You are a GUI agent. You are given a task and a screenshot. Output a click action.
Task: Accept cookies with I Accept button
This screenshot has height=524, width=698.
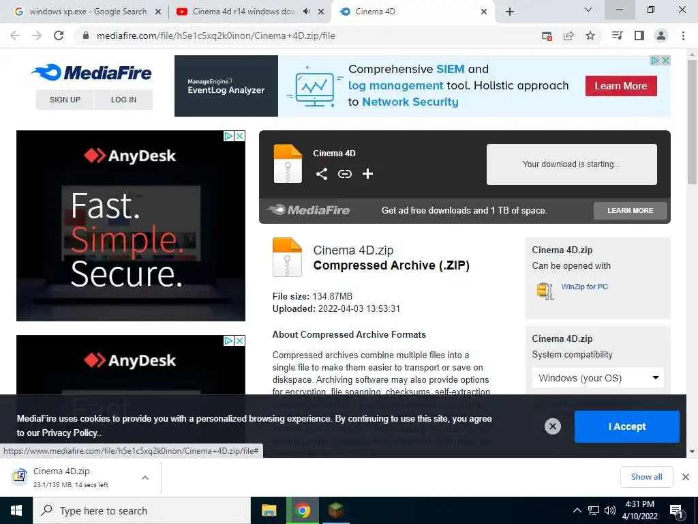click(x=627, y=426)
